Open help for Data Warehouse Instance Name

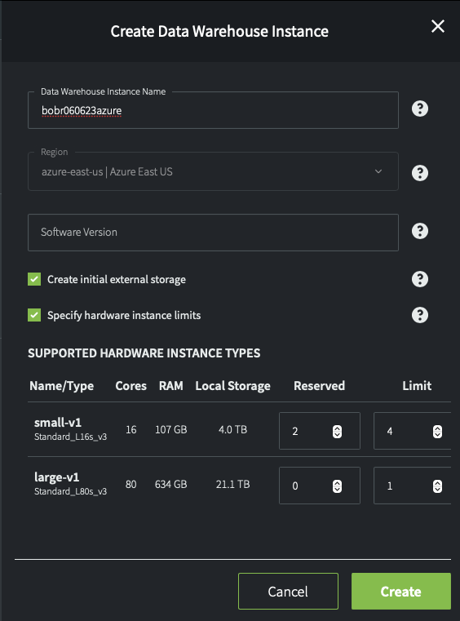[x=419, y=109]
